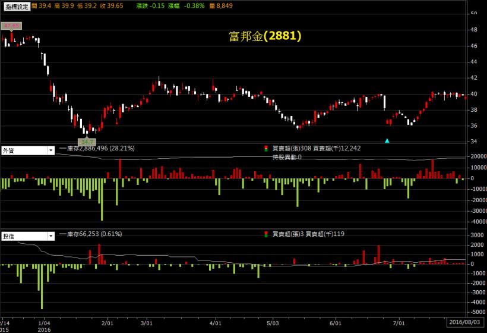
Task: Click the 持股異動 0 label
Action: click(287, 158)
